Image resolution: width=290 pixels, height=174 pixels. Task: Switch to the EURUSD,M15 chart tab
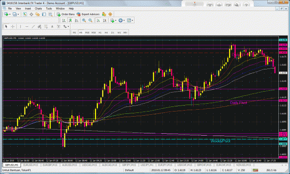click(x=31, y=165)
